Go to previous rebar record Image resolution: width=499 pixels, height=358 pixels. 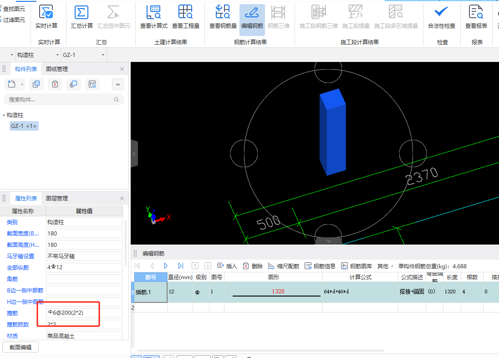[152, 266]
